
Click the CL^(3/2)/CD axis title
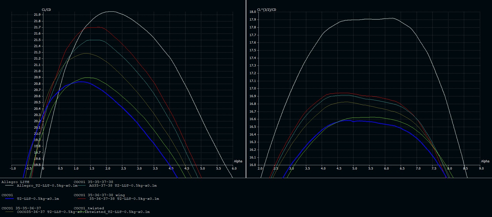[x=267, y=10]
